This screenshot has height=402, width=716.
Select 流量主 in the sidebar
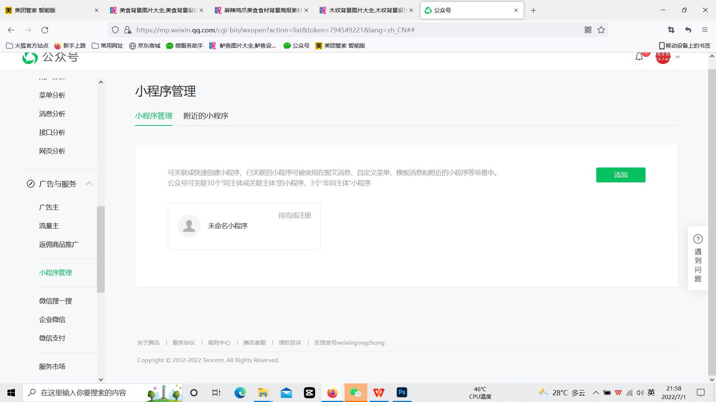pos(49,226)
